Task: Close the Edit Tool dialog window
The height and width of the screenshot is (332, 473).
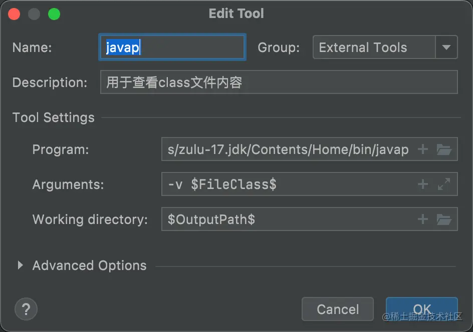Action: pos(15,14)
